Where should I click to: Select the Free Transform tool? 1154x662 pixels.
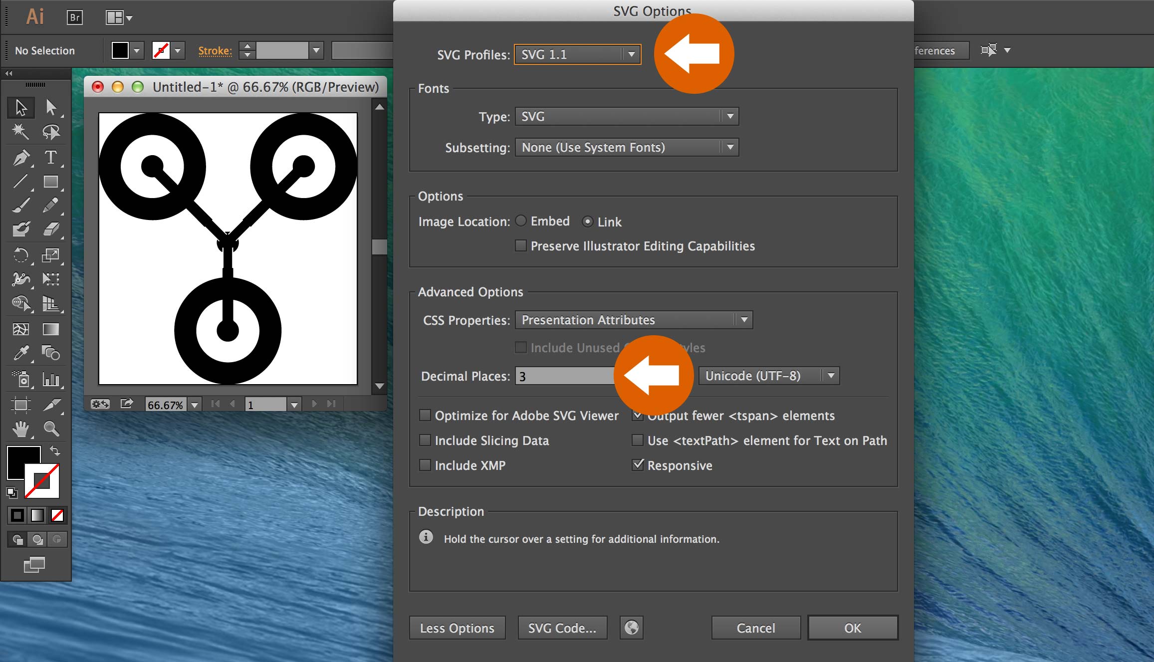51,279
